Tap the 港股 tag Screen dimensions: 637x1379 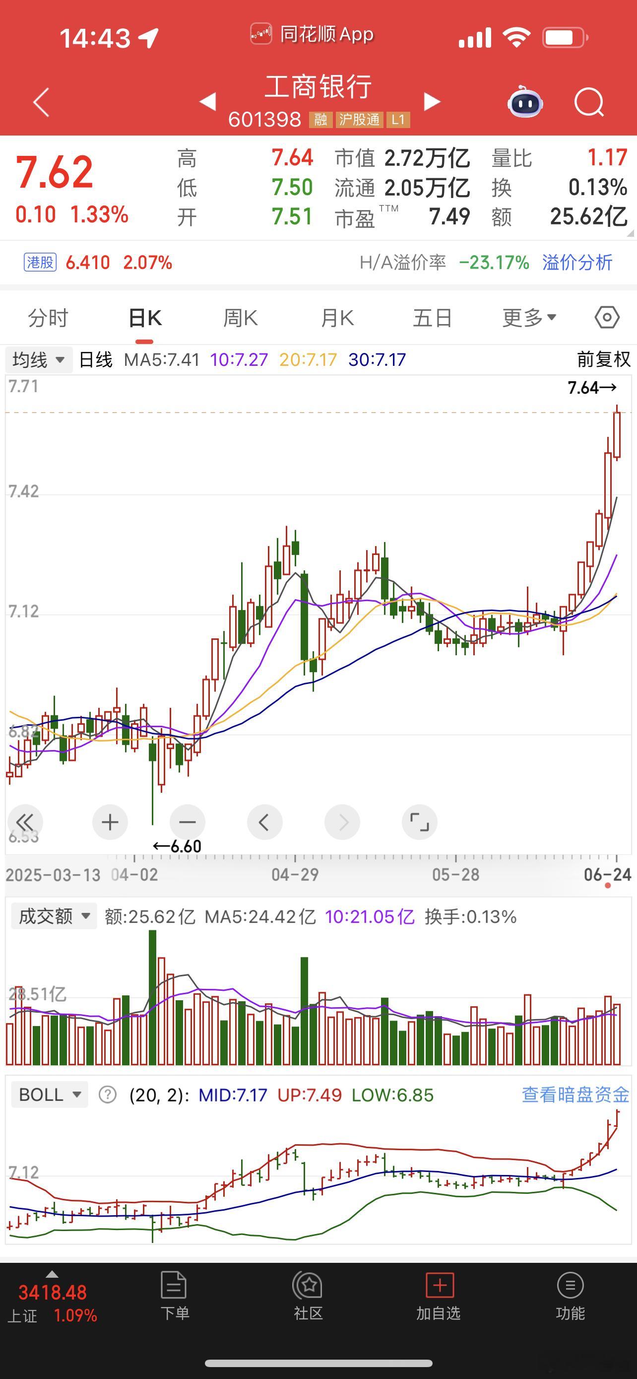pyautogui.click(x=40, y=262)
